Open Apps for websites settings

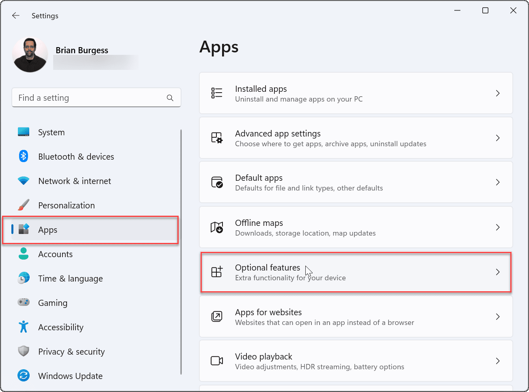(356, 316)
